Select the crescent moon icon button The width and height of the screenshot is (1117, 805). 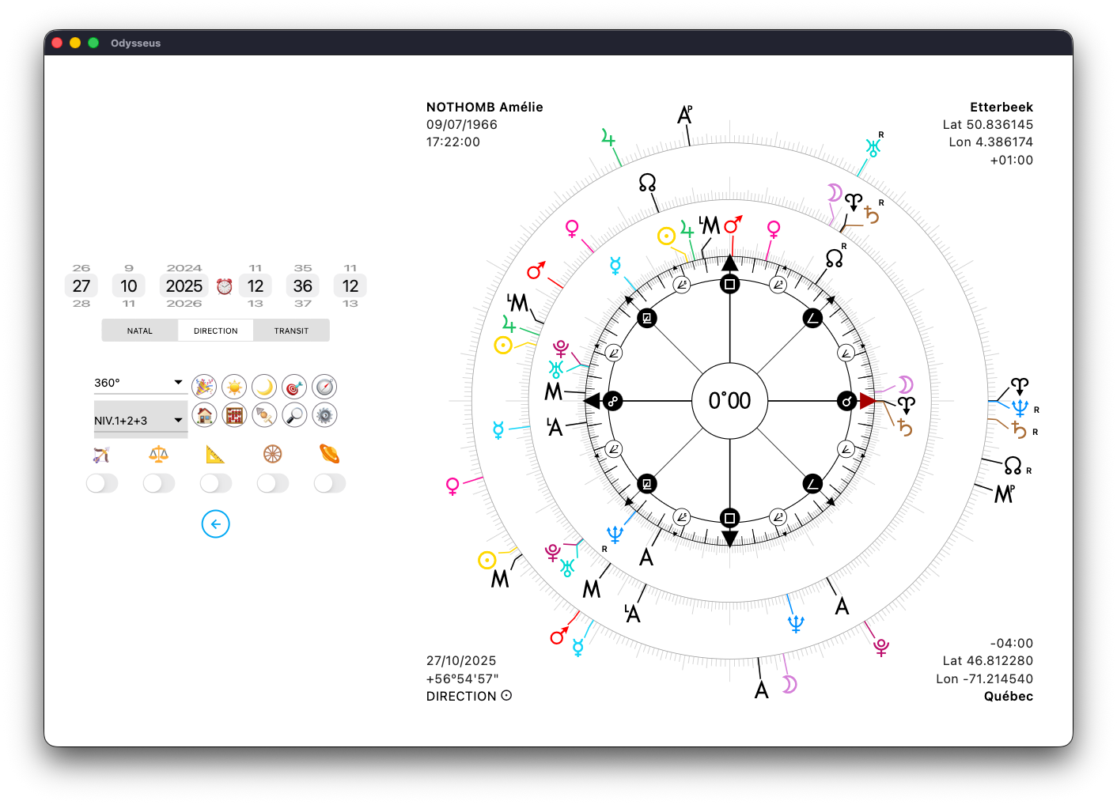[x=264, y=387]
